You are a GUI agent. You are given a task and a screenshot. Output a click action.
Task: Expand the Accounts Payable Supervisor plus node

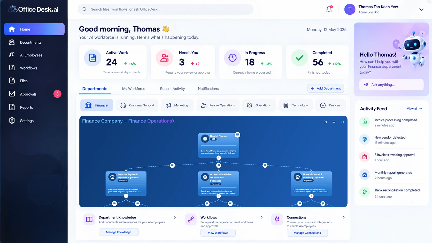126,196
